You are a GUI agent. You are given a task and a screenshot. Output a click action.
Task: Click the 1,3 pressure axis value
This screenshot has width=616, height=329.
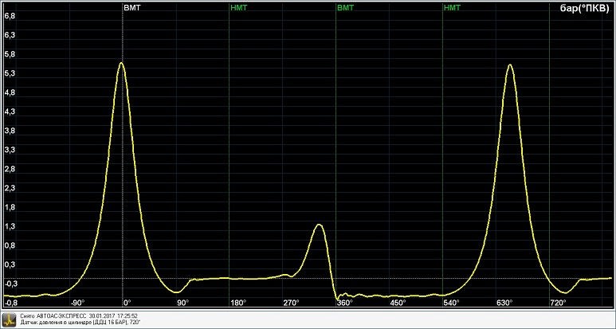tap(10, 226)
